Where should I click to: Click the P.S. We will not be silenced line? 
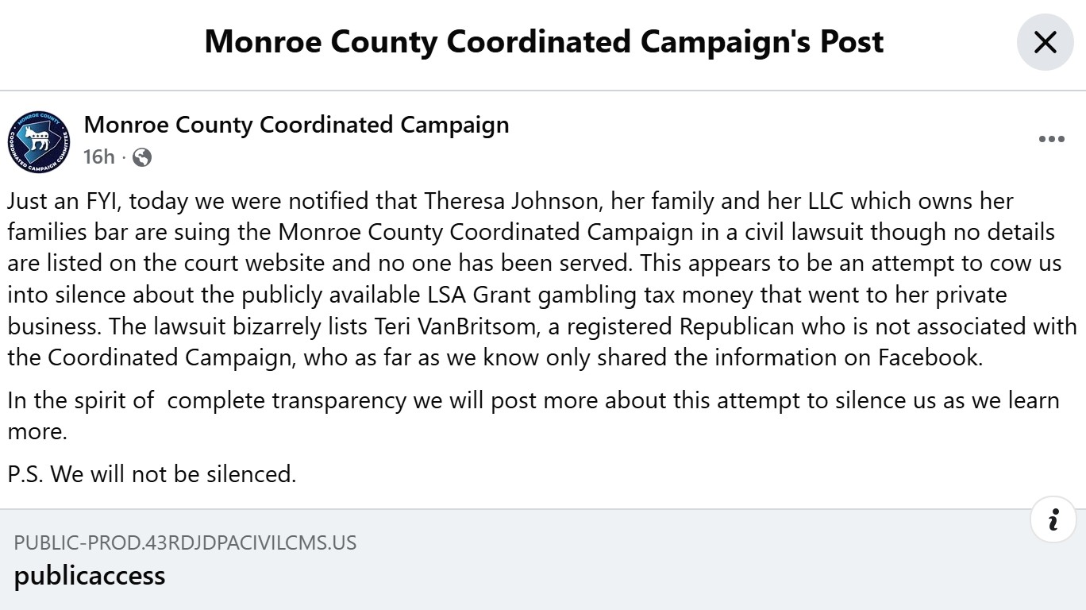point(152,474)
